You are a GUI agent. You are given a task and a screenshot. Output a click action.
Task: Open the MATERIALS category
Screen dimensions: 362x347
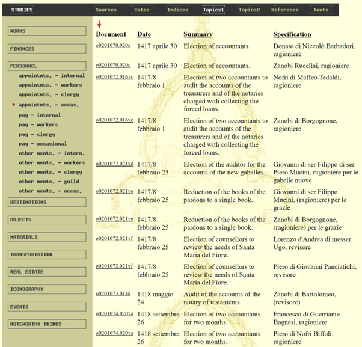tap(47, 237)
